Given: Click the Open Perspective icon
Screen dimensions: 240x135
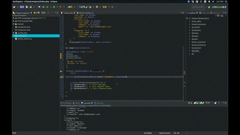Looking at the screenshot, I should (209, 7).
